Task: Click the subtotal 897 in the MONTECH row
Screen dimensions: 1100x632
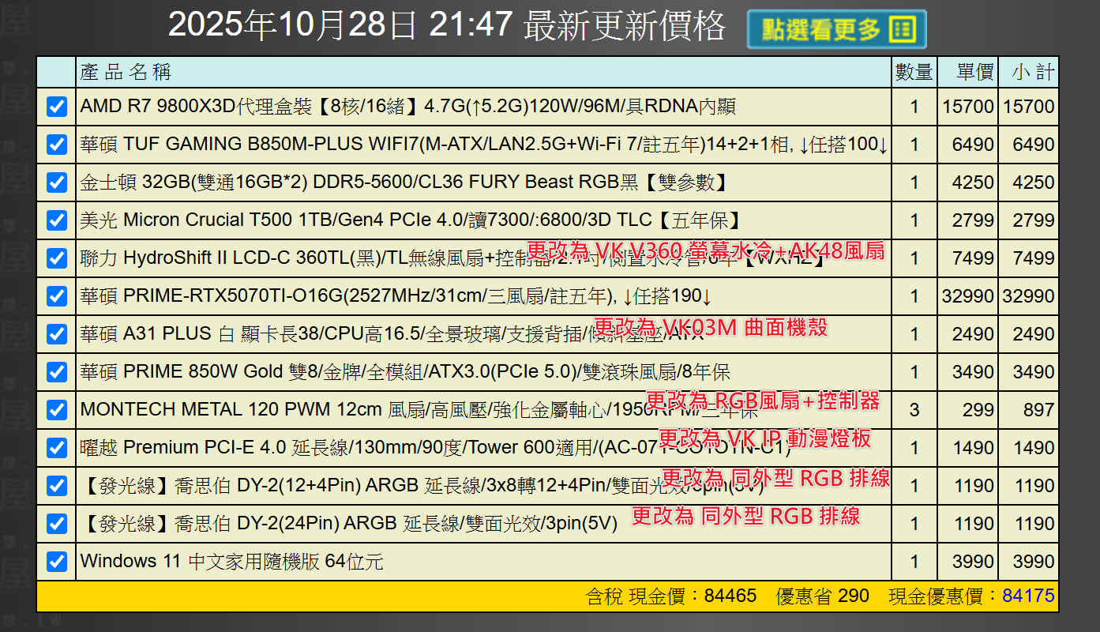Action: pyautogui.click(x=1039, y=410)
